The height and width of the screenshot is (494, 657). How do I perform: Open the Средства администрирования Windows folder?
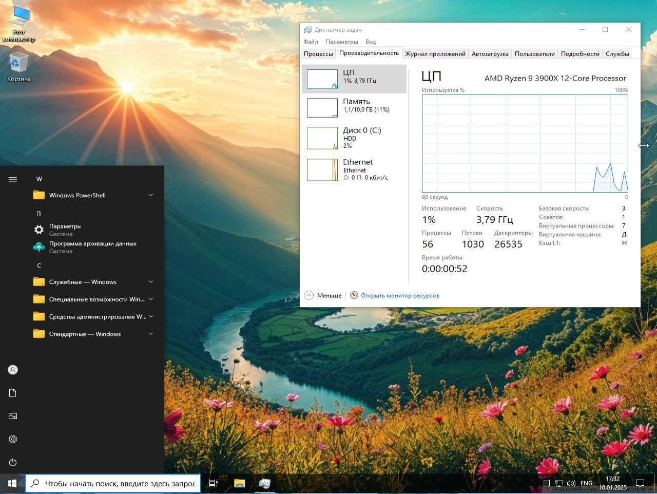coord(94,317)
